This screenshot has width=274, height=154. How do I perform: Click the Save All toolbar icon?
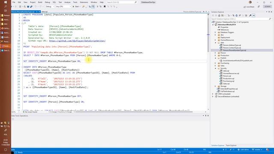click(31, 7)
